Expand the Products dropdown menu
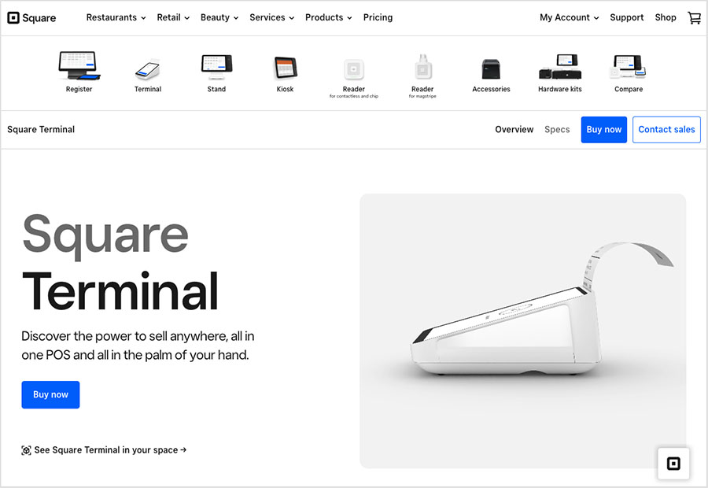Screen dimensions: 708x488 pyautogui.click(x=328, y=17)
